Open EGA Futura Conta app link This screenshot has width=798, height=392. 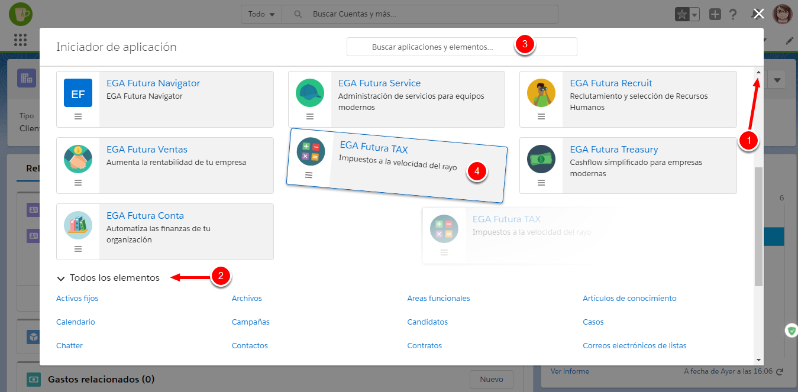pos(145,216)
